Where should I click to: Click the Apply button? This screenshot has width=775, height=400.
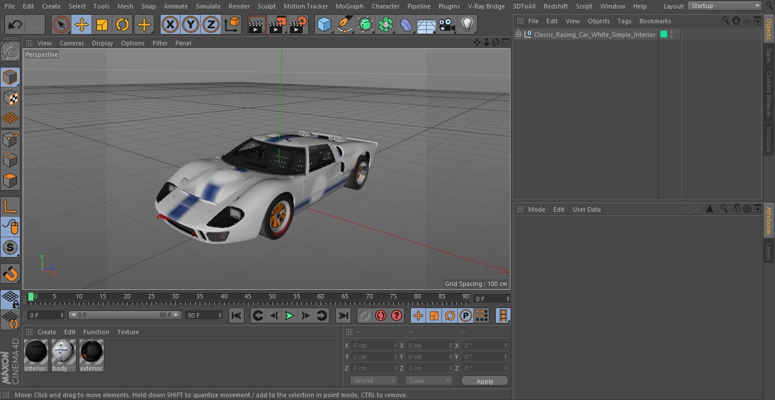485,381
